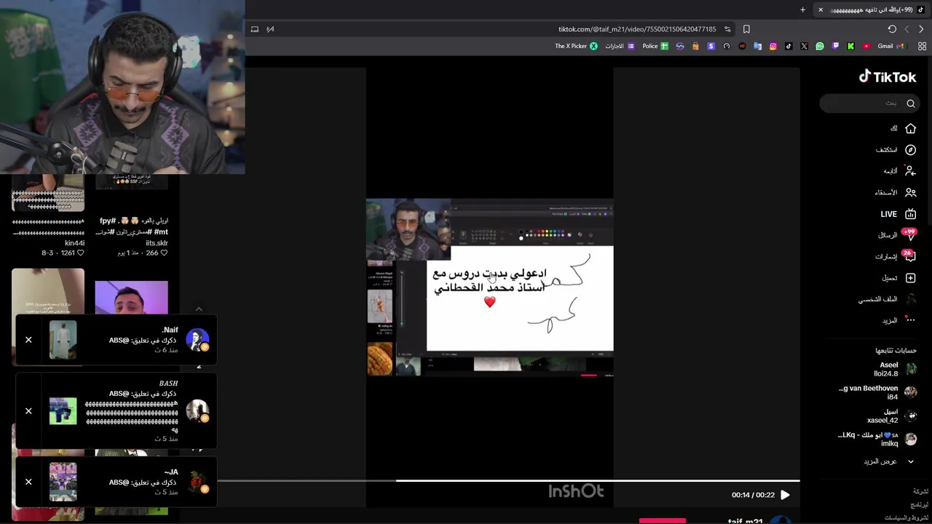Open the TikTok home (لك) page
This screenshot has width=932, height=524.
coord(902,128)
